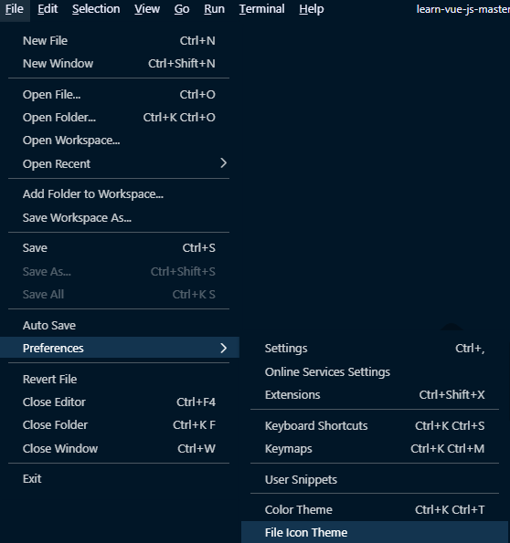Open the File menu in menu bar
Screen dimensions: 510x543
(x=15, y=9)
